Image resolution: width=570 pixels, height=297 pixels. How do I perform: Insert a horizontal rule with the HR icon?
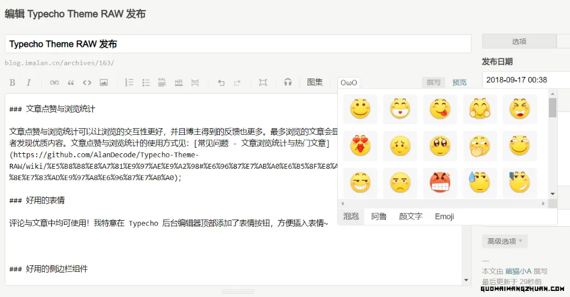tap(179, 82)
